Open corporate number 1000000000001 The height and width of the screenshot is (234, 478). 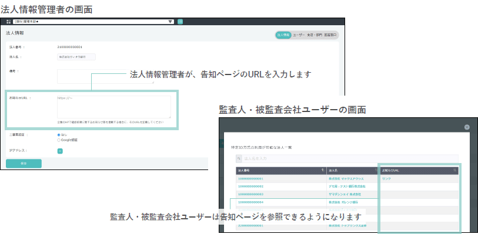[250, 179]
